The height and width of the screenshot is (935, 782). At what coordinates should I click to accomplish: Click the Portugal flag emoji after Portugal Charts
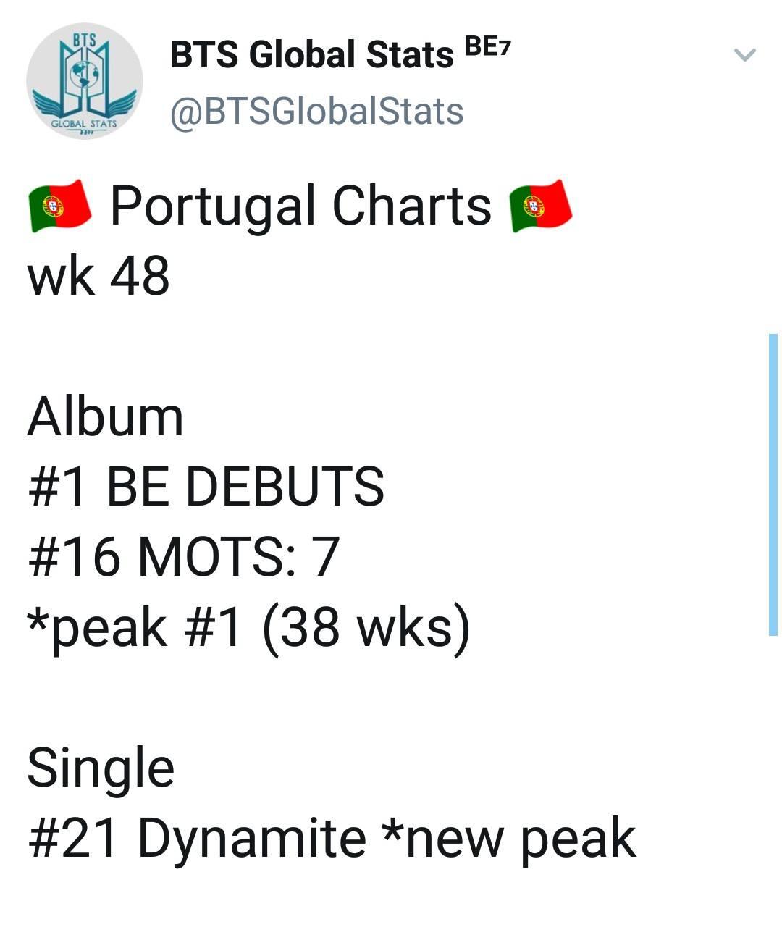click(541, 206)
